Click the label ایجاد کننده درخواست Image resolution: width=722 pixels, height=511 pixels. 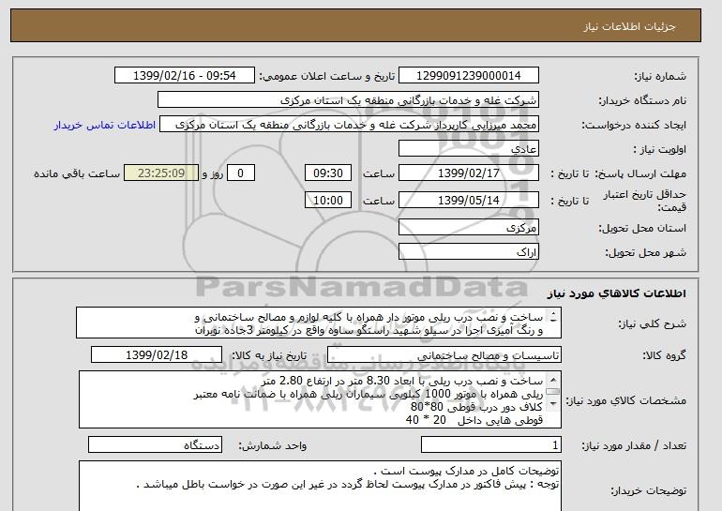pyautogui.click(x=634, y=126)
